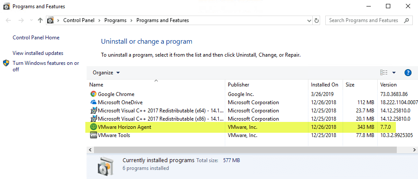
Task: Click the Google Chrome program icon
Action: click(x=94, y=94)
